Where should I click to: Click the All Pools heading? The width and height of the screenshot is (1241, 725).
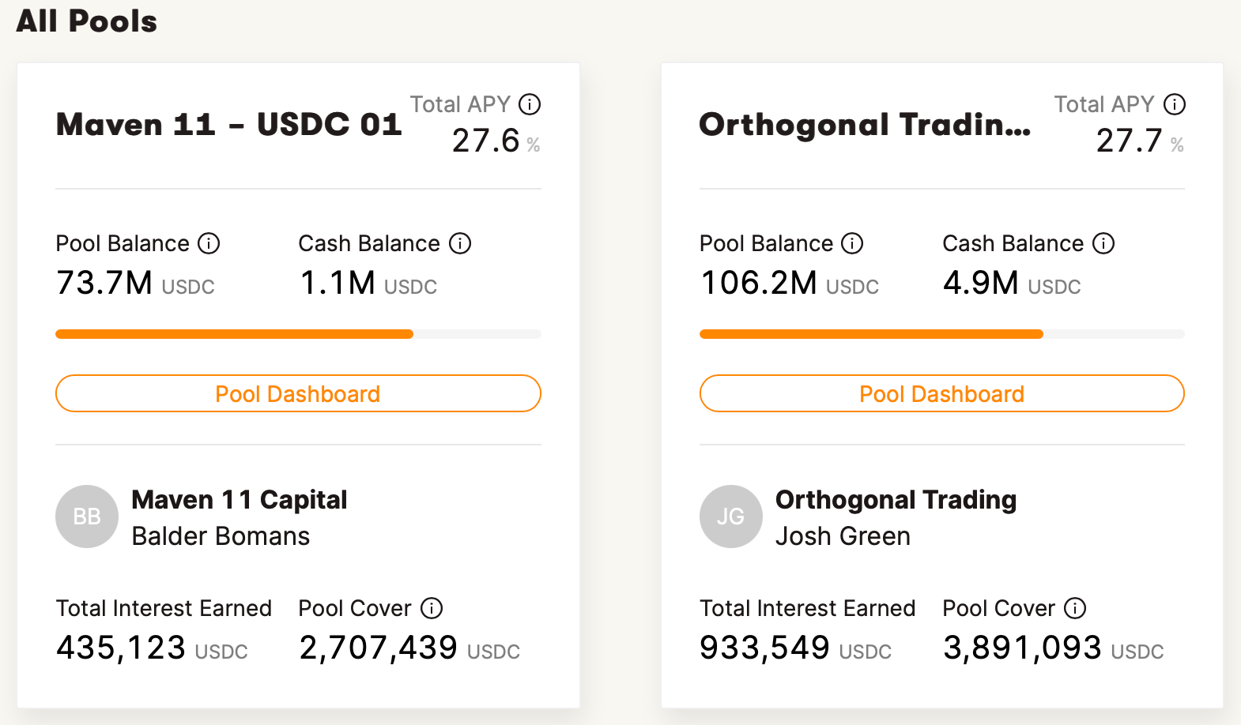point(87,21)
